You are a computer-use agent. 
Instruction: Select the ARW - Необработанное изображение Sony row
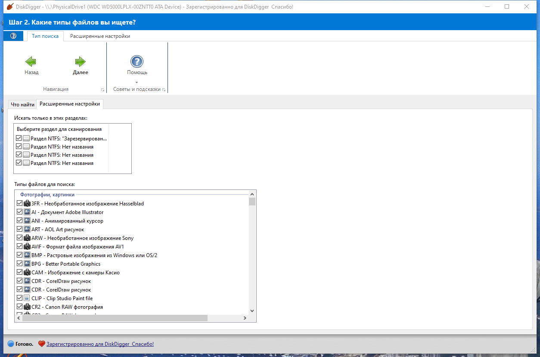(83, 238)
